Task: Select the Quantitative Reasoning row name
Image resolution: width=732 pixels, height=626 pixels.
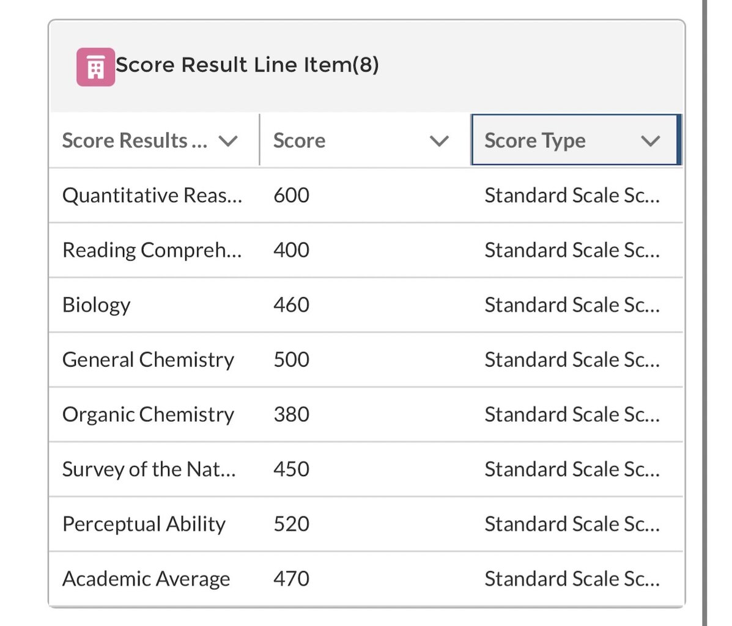Action: [x=152, y=196]
